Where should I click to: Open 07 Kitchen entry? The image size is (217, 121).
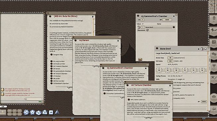56,76
